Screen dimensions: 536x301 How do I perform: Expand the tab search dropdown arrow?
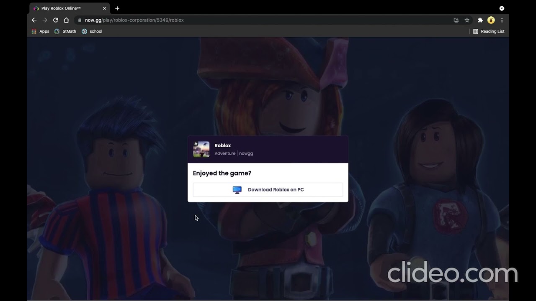click(502, 8)
